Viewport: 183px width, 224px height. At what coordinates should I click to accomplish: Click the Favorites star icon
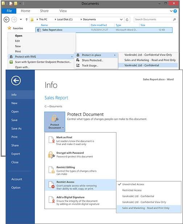(x=9, y=28)
